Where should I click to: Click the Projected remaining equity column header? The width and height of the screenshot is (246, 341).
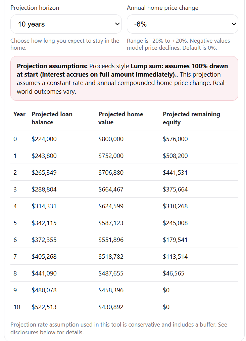click(191, 118)
